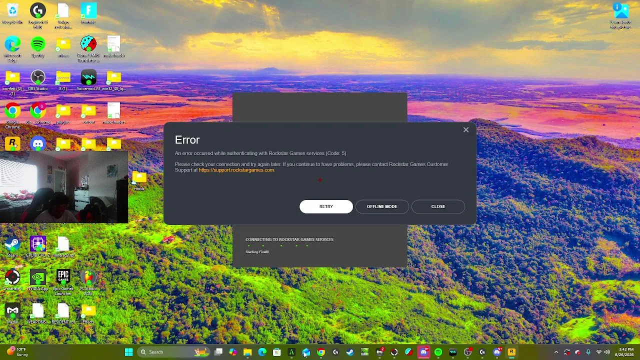Select the mods folder on the desktop
Viewport: 640px width, 360px height.
[x=139, y=180]
